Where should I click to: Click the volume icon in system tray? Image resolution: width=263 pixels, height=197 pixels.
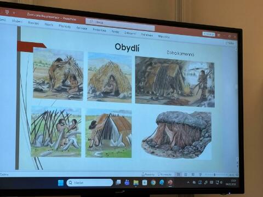[x=221, y=182]
